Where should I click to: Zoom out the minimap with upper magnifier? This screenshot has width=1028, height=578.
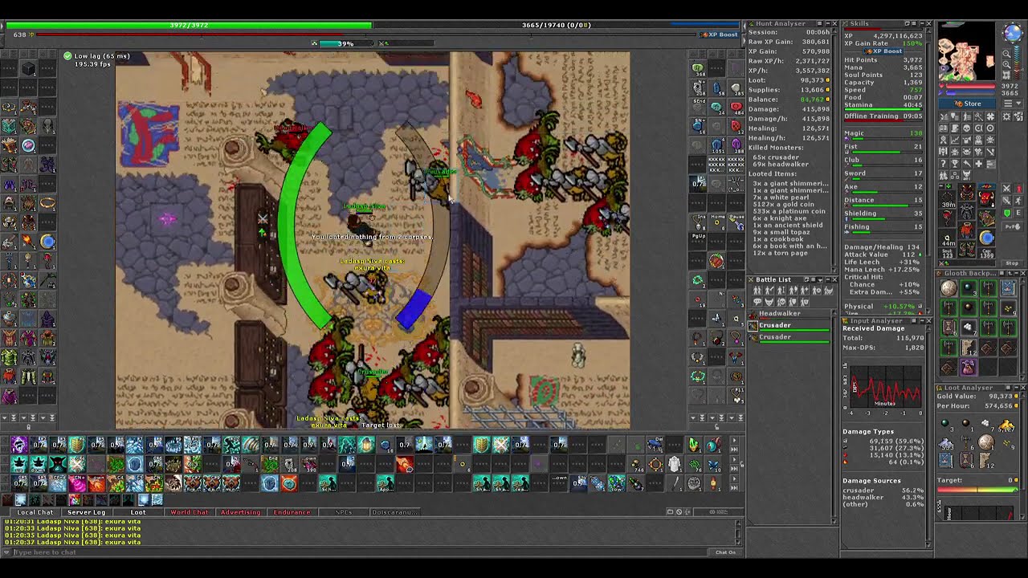1006,54
